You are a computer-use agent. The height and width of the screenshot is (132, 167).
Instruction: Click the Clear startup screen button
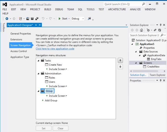pos(61,128)
